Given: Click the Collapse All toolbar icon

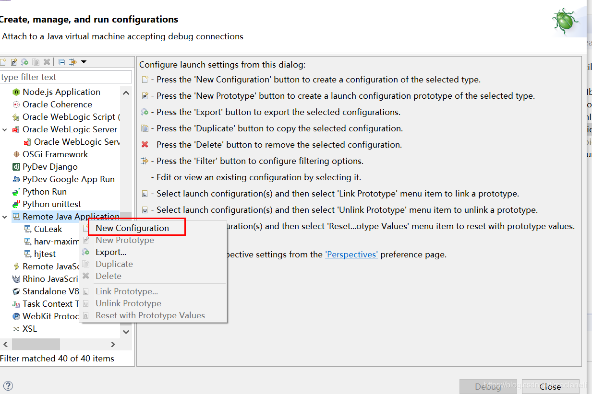Looking at the screenshot, I should click(x=61, y=62).
